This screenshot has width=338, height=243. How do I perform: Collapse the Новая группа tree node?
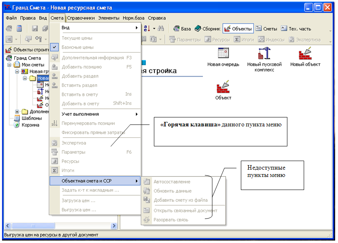pos(17,71)
